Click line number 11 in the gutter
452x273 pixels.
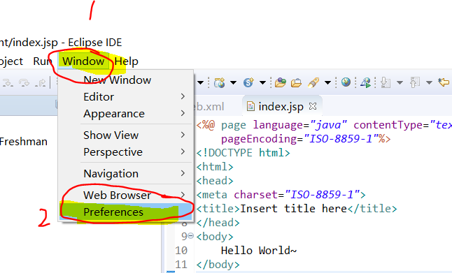coord(181,264)
